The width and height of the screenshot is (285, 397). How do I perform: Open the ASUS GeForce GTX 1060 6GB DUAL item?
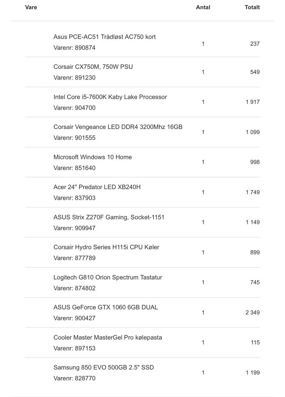[106, 307]
